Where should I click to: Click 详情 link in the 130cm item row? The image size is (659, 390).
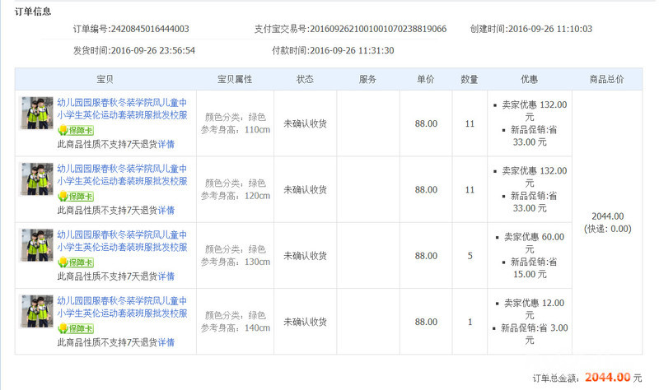click(x=166, y=276)
